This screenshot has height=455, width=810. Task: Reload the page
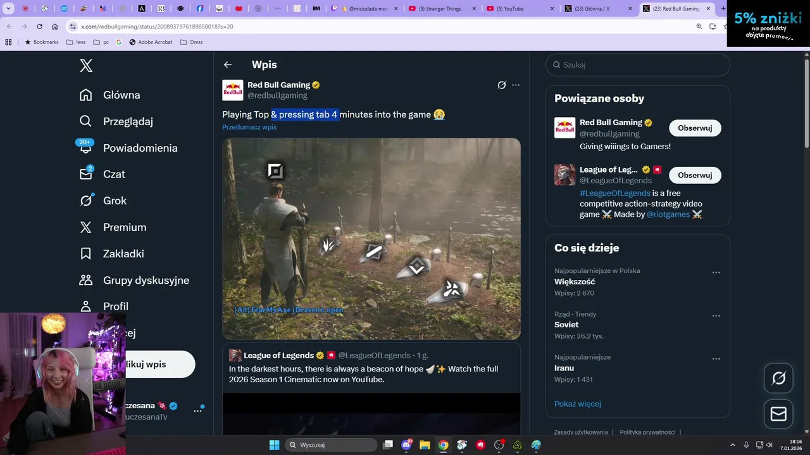click(39, 27)
